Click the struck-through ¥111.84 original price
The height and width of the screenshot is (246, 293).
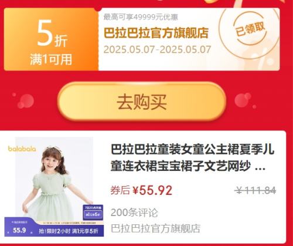coord(255,190)
